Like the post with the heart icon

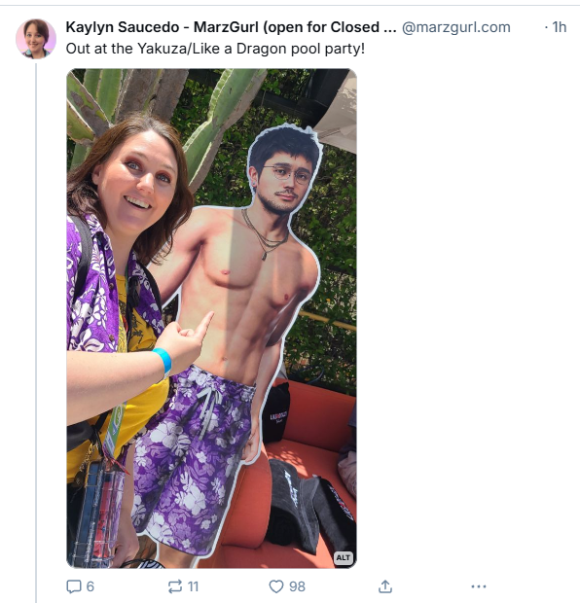(x=276, y=586)
